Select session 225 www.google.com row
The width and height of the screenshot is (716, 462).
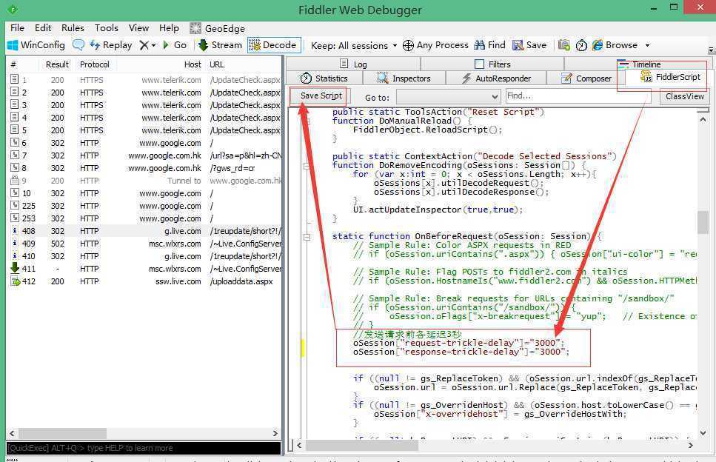pos(144,205)
